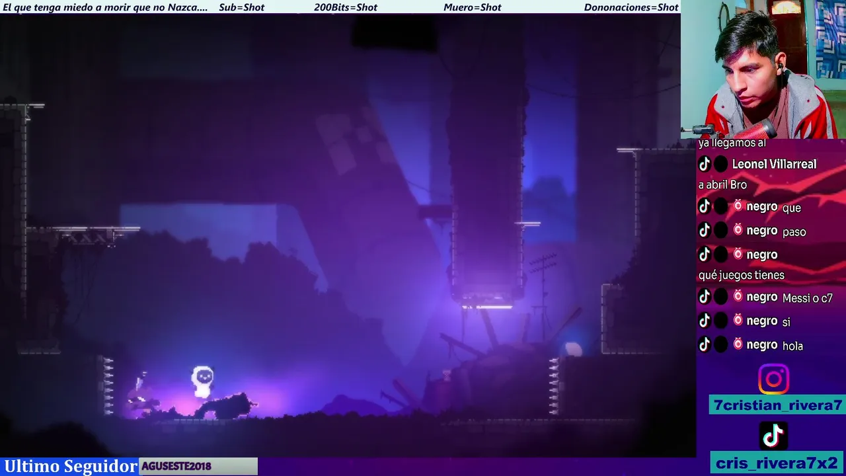Click the red badge icon in "Messi o c7" row
Screen dimensions: 846x476
738,297
